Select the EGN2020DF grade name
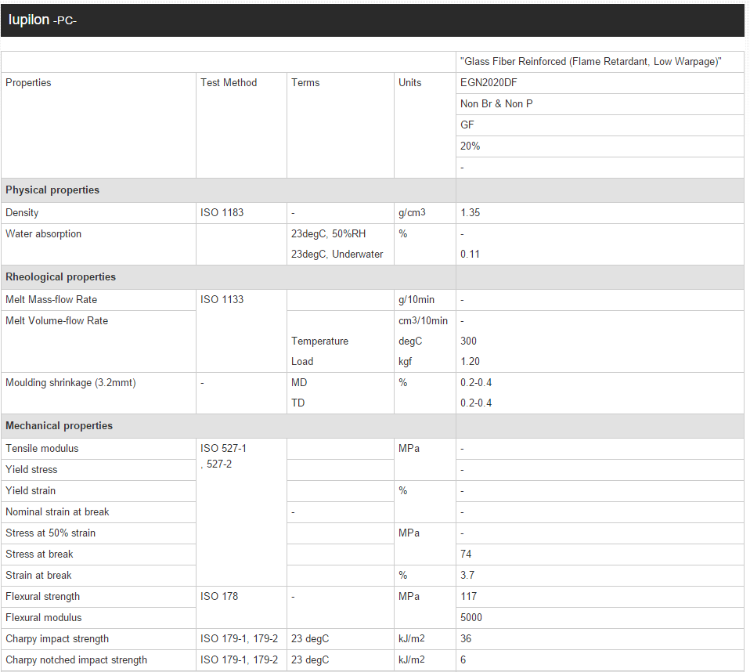This screenshot has width=750, height=672. (489, 83)
